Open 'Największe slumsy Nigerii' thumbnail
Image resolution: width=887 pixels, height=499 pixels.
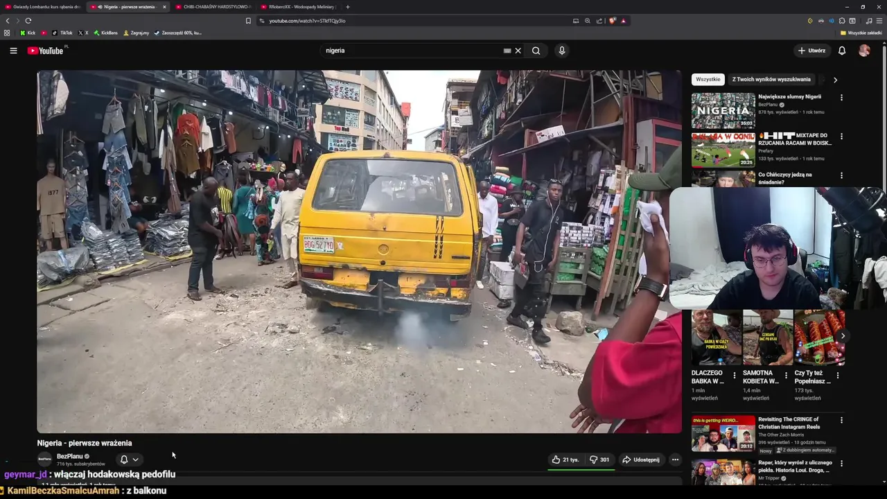723,111
